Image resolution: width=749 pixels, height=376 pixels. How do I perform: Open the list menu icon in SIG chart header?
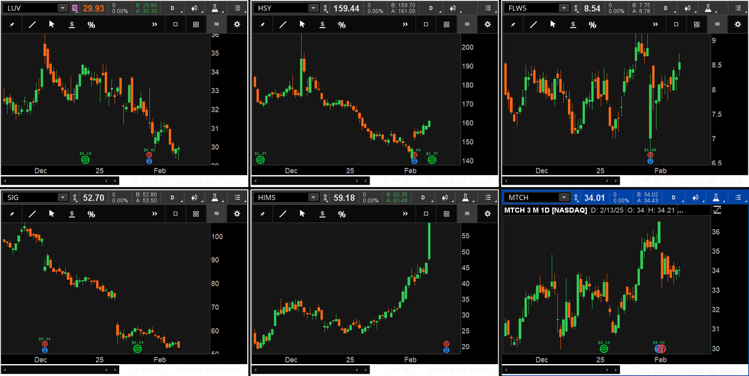(x=237, y=198)
